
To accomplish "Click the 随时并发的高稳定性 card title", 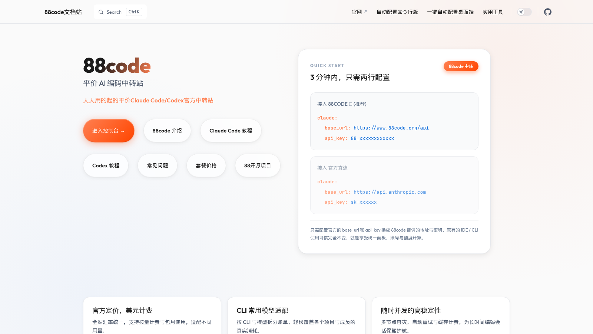I will click(x=411, y=311).
